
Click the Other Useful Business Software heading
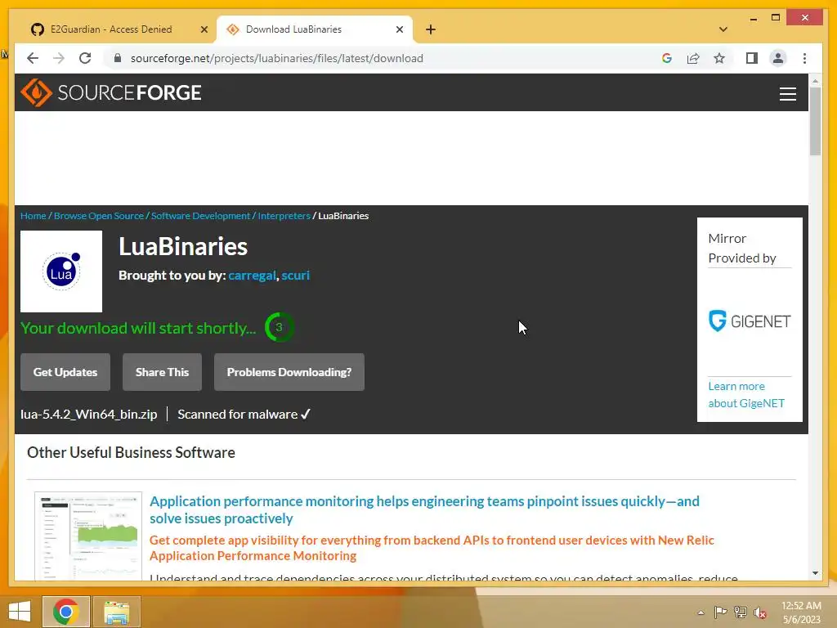coord(131,453)
